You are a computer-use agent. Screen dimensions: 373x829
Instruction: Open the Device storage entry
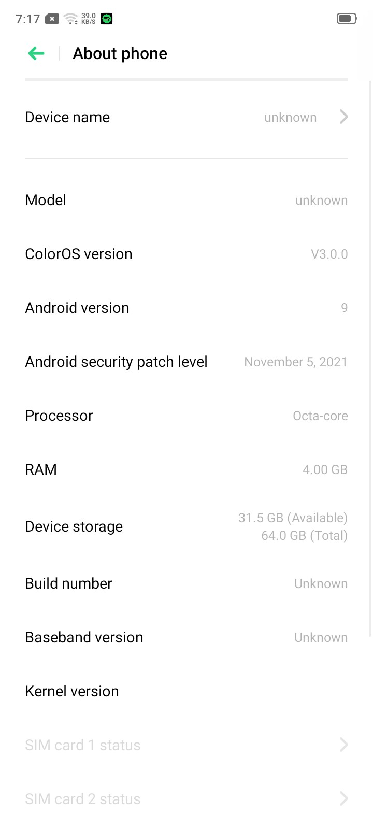click(x=187, y=527)
